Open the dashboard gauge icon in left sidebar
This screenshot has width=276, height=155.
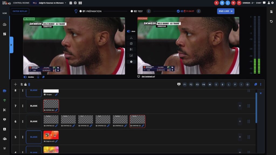click(x=5, y=24)
